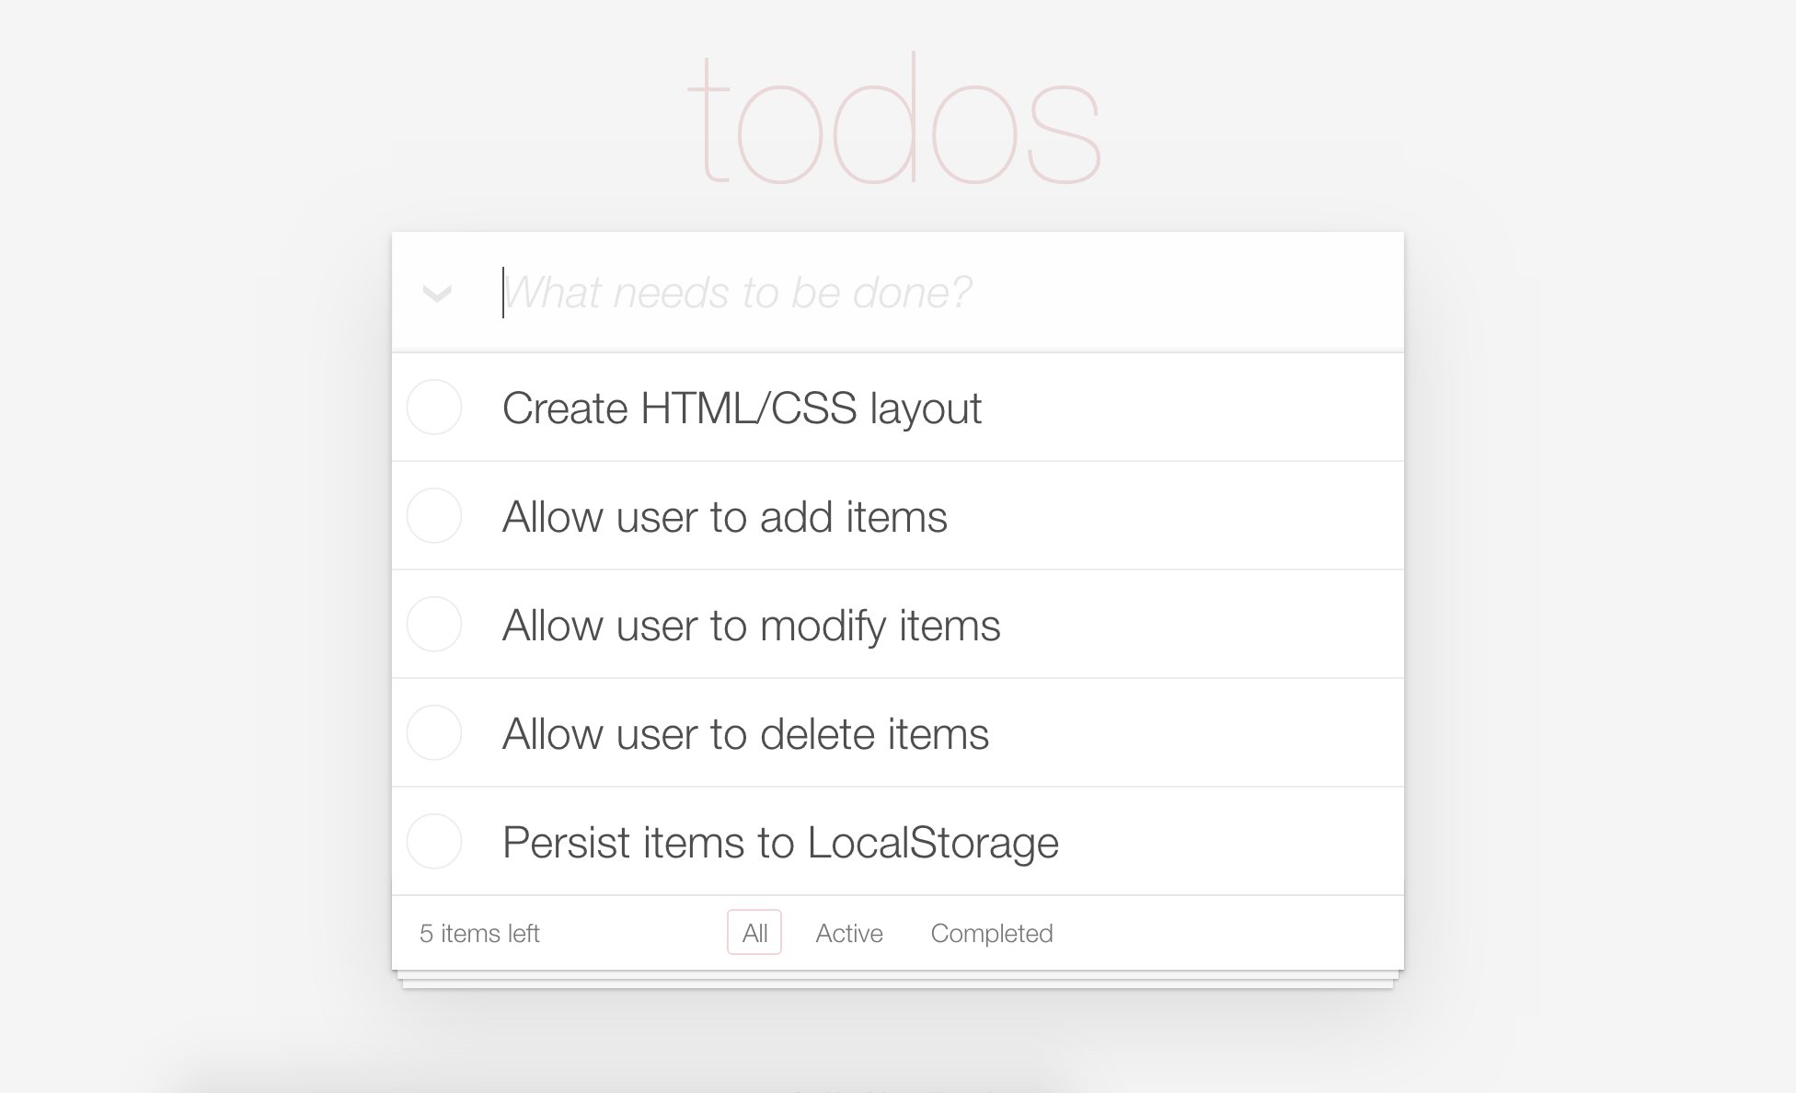
Task: Click the '5 items left' counter
Action: point(479,934)
